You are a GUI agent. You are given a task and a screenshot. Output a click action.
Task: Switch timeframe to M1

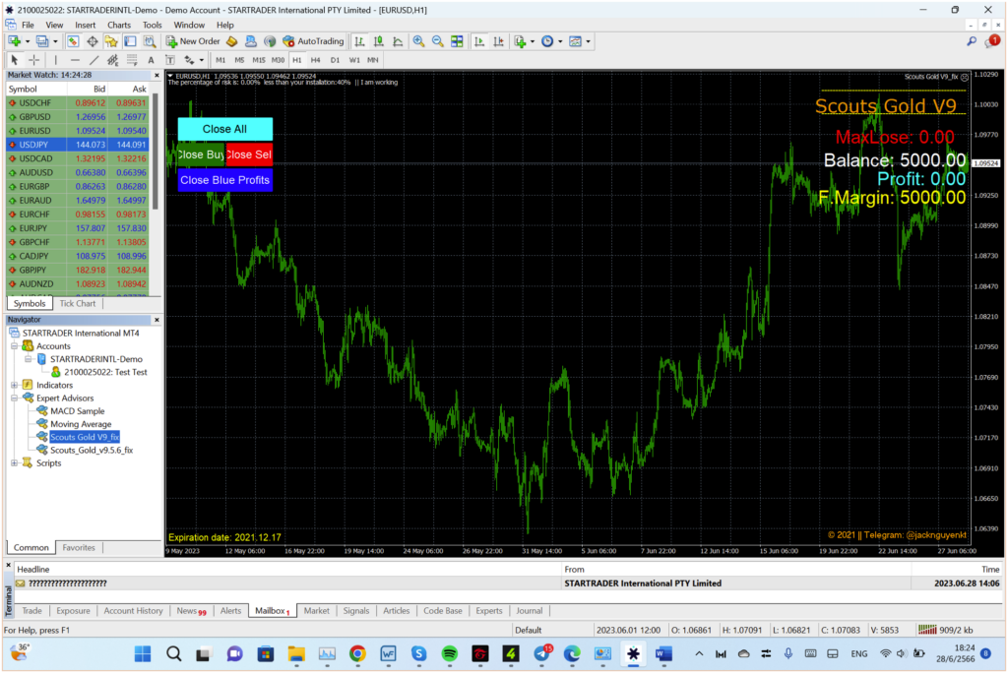point(220,60)
